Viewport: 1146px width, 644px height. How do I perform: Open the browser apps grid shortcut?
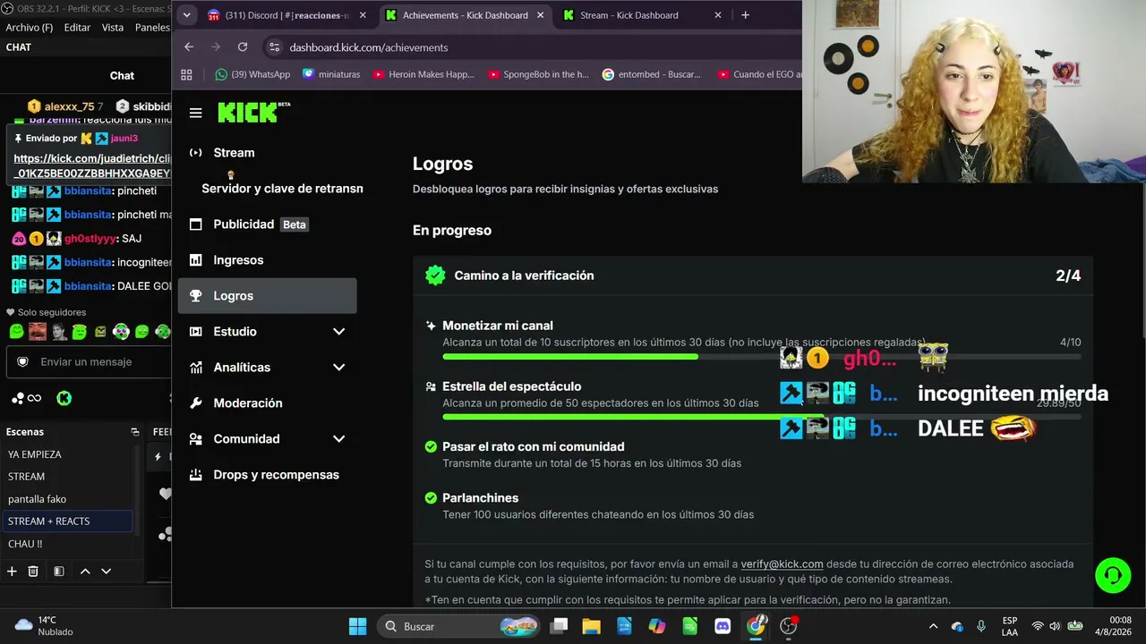pos(186,74)
